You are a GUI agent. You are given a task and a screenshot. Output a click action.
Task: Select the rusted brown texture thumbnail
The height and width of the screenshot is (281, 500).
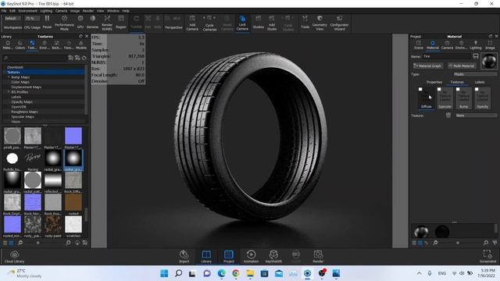point(73,202)
